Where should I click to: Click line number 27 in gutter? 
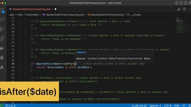[13, 21]
